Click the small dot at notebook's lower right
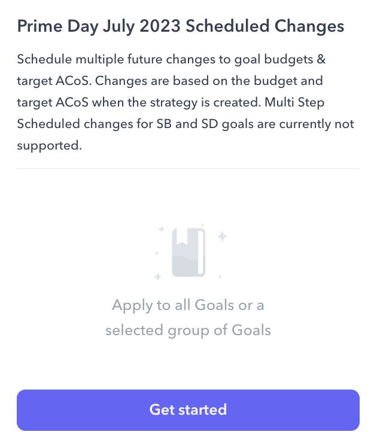The image size is (377, 444). click(220, 276)
